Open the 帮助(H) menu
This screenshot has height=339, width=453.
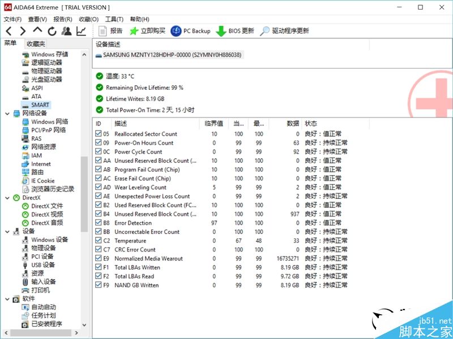[139, 19]
